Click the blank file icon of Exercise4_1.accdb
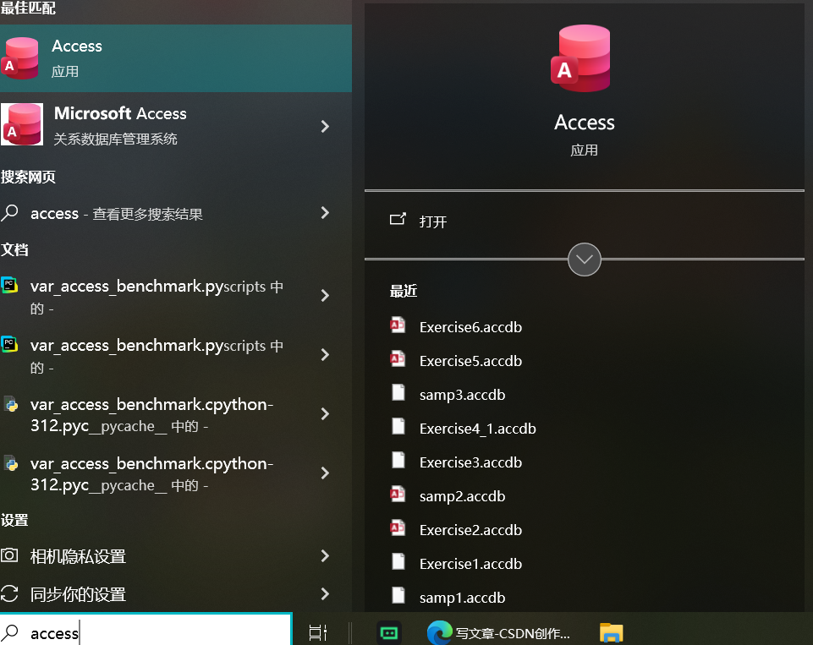Viewport: 813px width, 645px height. click(x=398, y=426)
